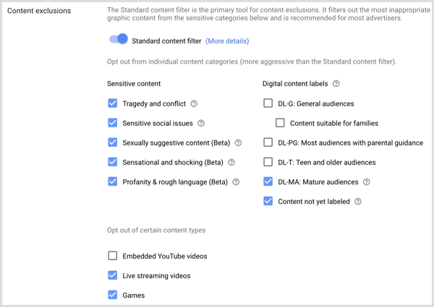This screenshot has width=434, height=307.
Task: Check Embedded YouTube videos box
Action: tap(112, 256)
